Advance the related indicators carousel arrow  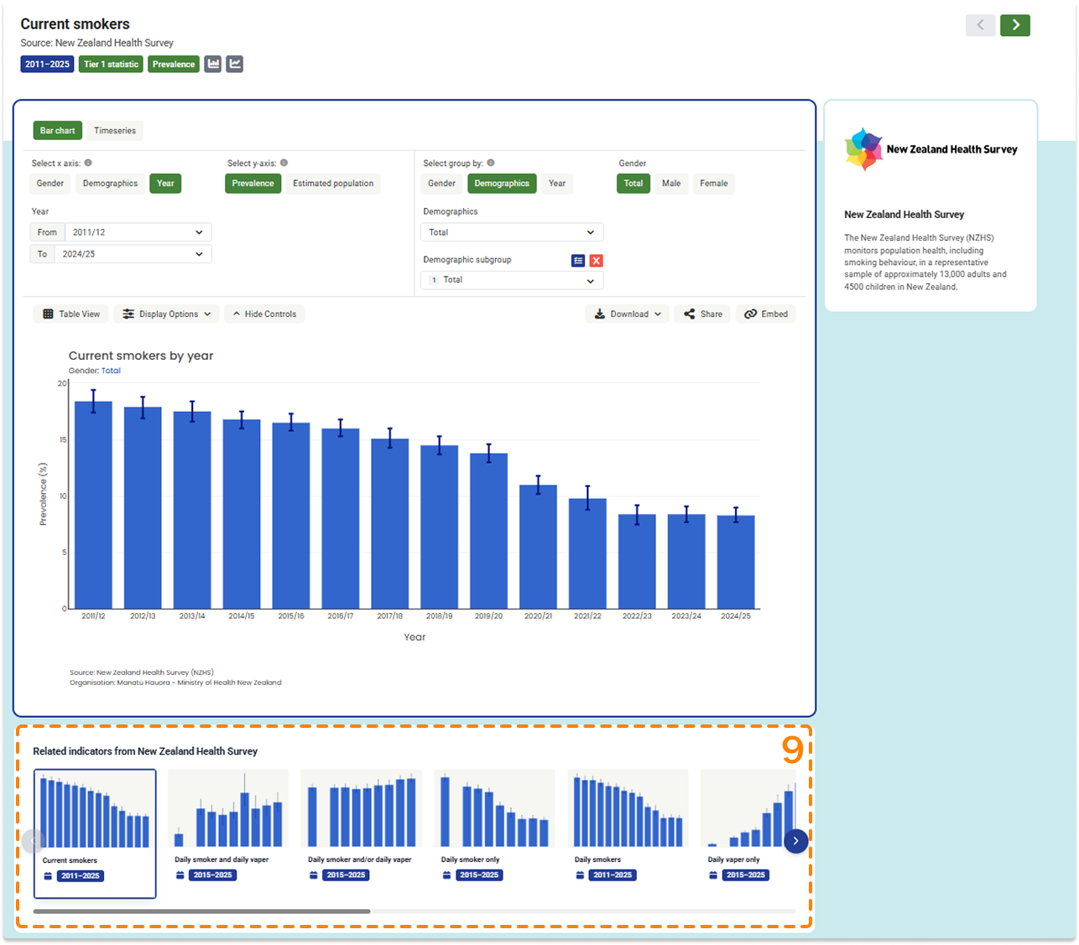(795, 841)
